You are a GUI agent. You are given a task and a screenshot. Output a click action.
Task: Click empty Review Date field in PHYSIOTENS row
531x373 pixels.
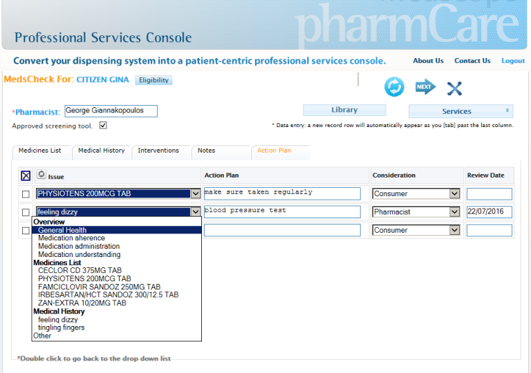click(x=490, y=194)
